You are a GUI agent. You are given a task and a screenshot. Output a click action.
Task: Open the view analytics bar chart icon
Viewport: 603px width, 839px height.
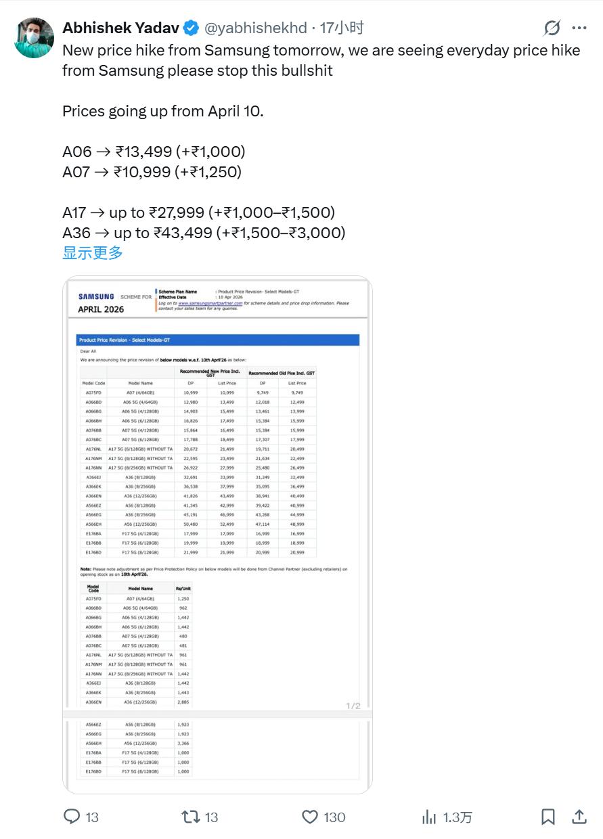click(429, 817)
